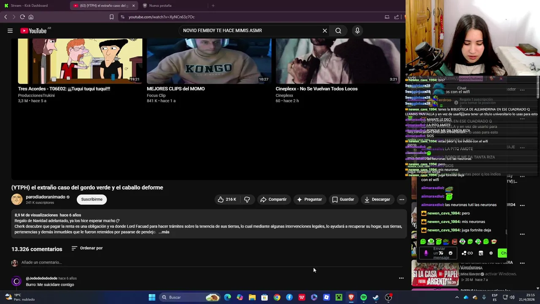Screen dimensions: 540x304
Task: Click the share icon in the address bar
Action: 397,17
